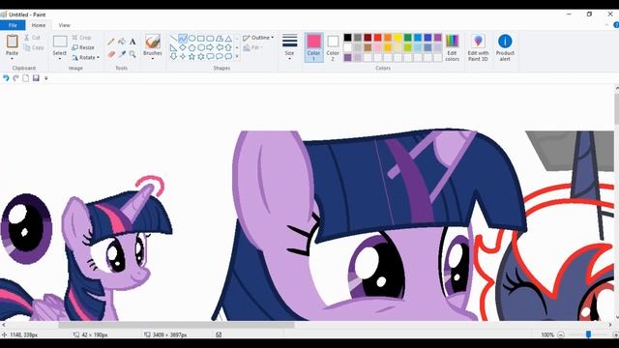Viewport: 619px width, 348px height.
Task: Switch to the Home ribbon tab
Action: tap(39, 25)
